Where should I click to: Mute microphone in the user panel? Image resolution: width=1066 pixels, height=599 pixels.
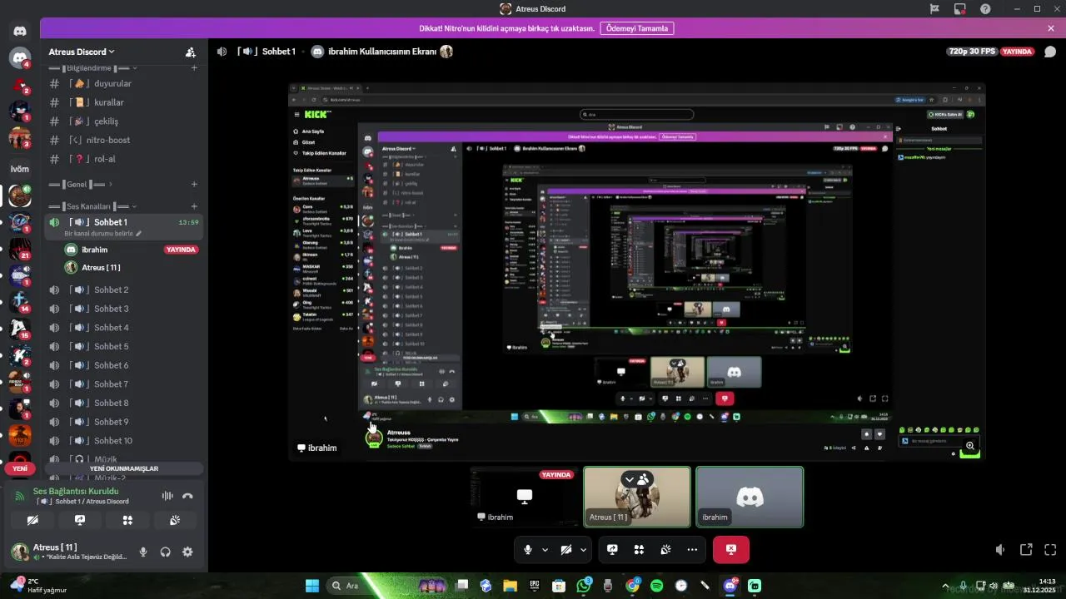click(143, 552)
